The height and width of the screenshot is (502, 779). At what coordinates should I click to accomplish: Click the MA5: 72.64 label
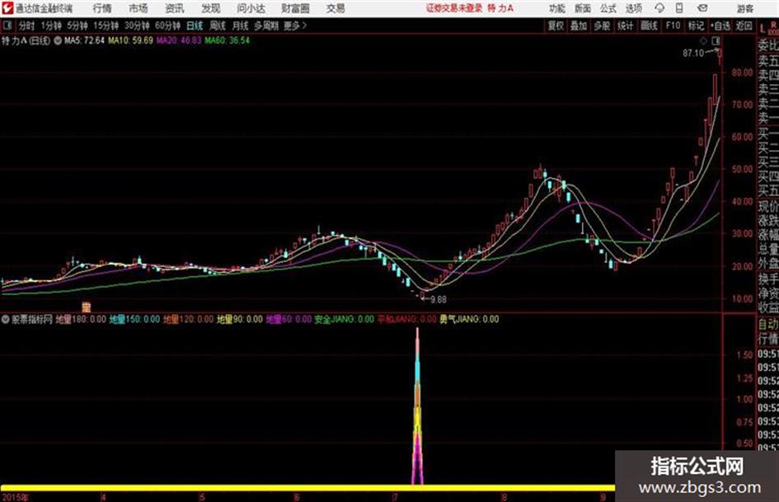click(x=84, y=40)
